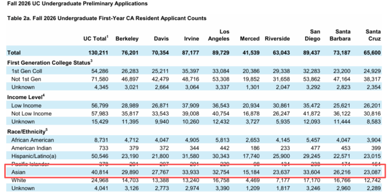
Task: Select the African American row label
Action: (x=33, y=140)
